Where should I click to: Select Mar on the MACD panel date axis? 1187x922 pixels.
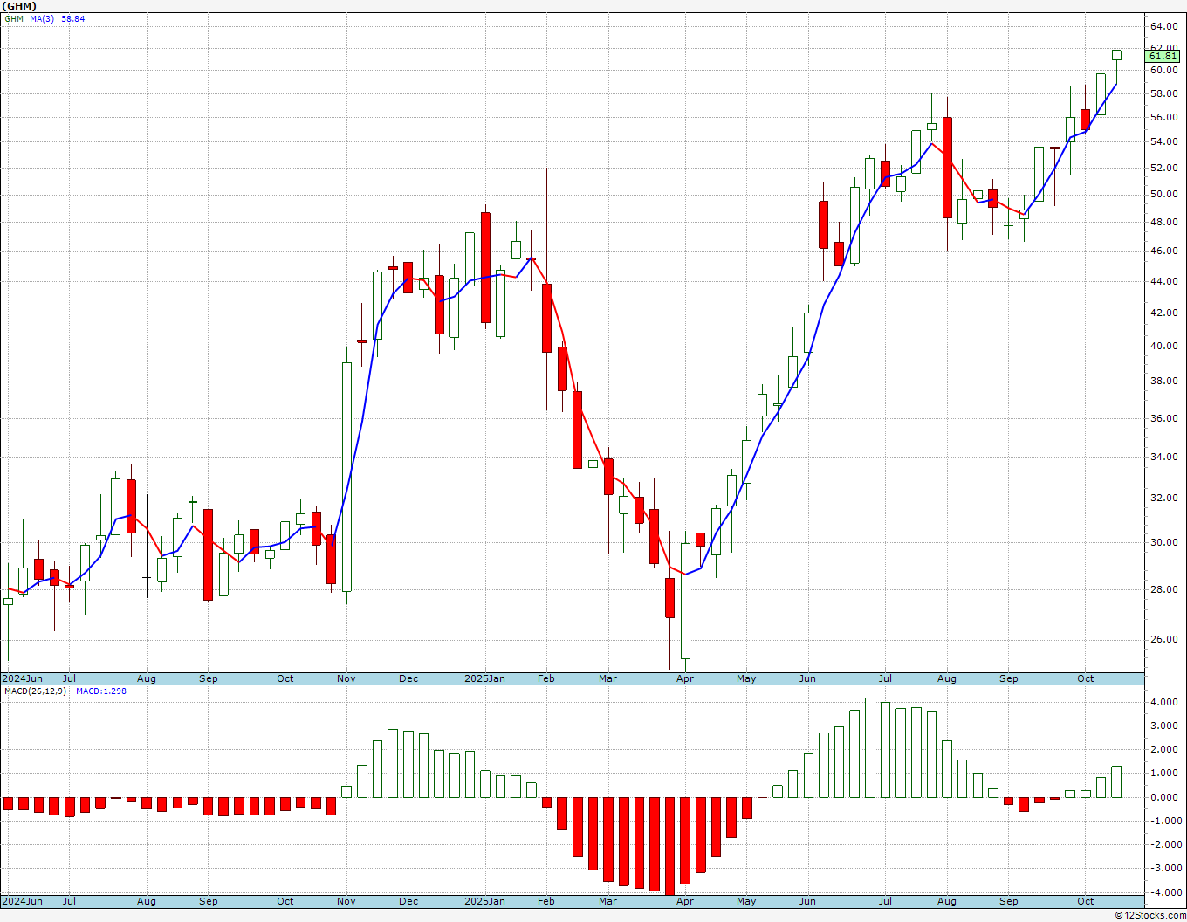pos(608,901)
